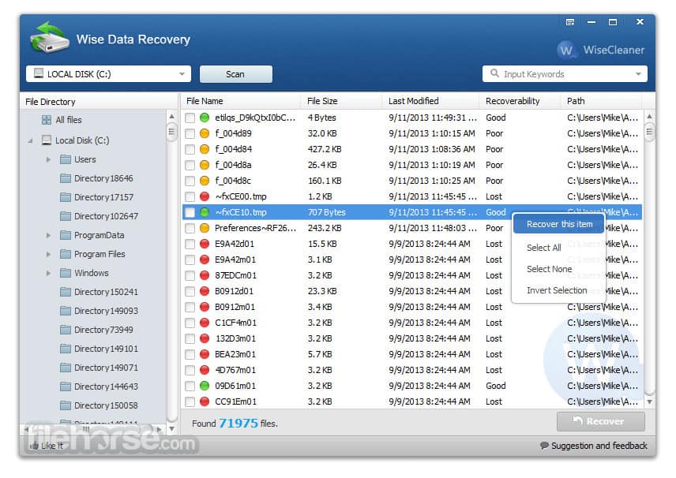Select the Directory102647 tree item

[106, 216]
